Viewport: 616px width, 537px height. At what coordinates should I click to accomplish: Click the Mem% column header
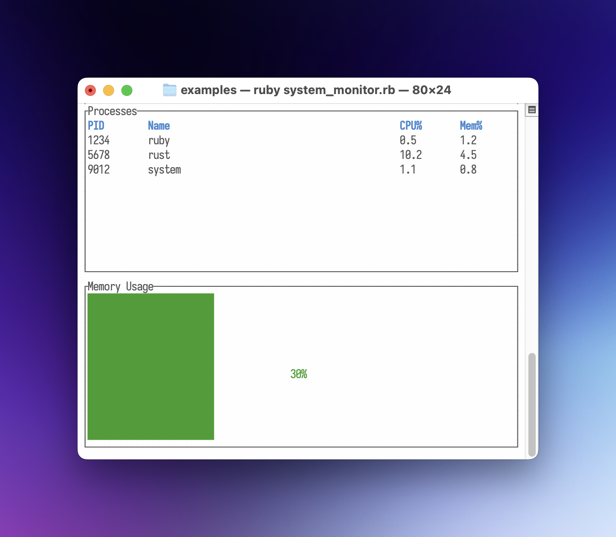click(x=471, y=126)
